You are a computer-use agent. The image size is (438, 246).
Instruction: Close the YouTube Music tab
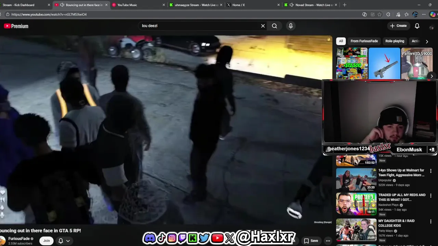tap(164, 5)
